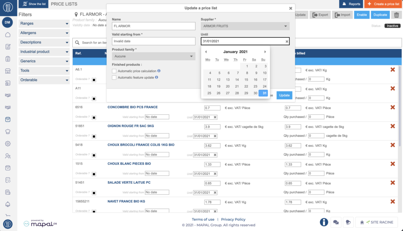The height and width of the screenshot is (231, 403).
Task: Close the Update a price list dialog
Action: [x=290, y=8]
